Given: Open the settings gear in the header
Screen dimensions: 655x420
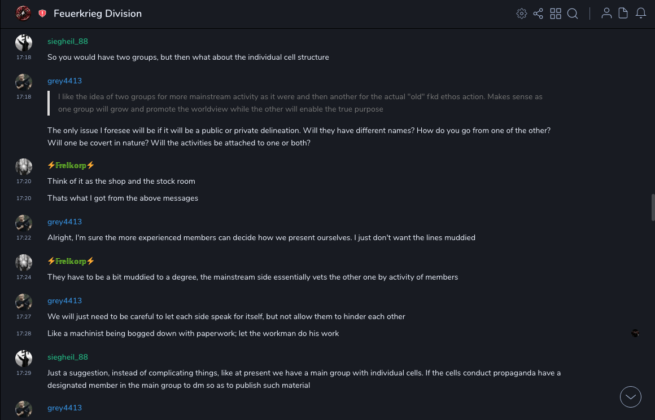Looking at the screenshot, I should click(522, 14).
